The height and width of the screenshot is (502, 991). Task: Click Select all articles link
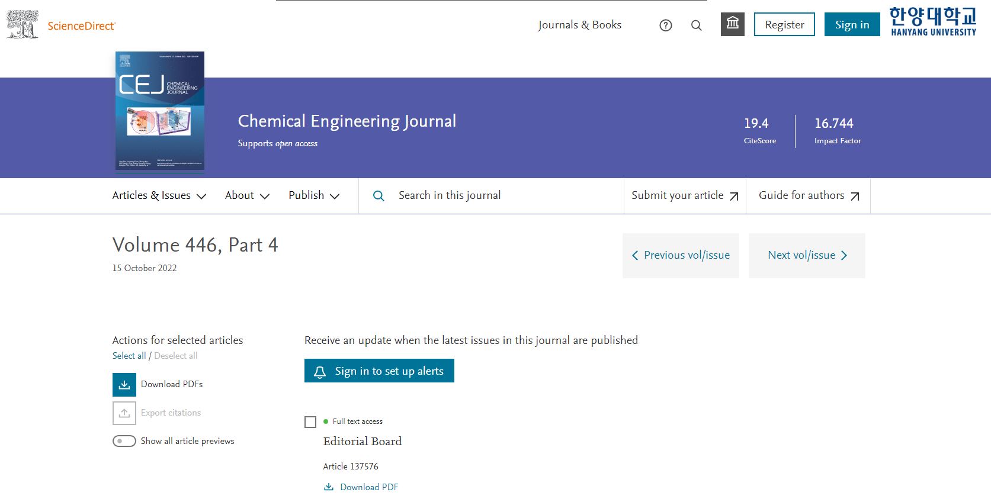tap(129, 356)
